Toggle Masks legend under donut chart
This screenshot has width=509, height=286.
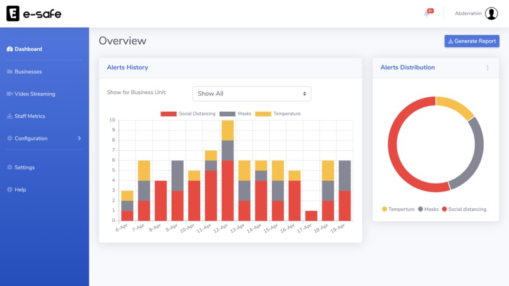point(428,209)
